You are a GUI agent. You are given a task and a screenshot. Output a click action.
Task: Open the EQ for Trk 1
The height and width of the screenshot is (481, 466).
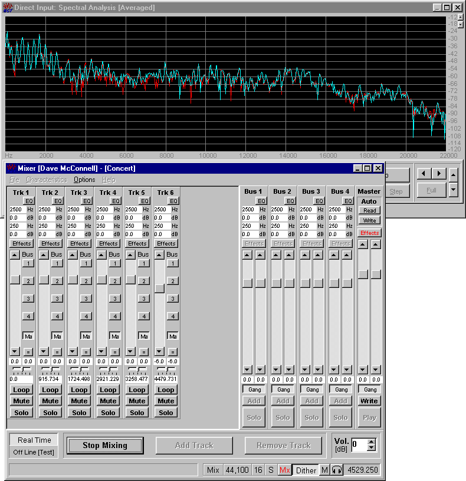pos(29,201)
